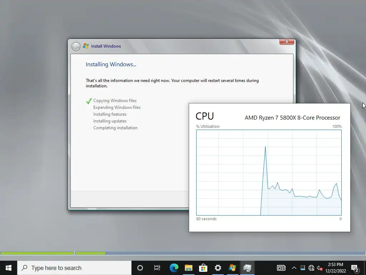Open network globe tray icon
Image resolution: width=366 pixels, height=275 pixels.
311,268
